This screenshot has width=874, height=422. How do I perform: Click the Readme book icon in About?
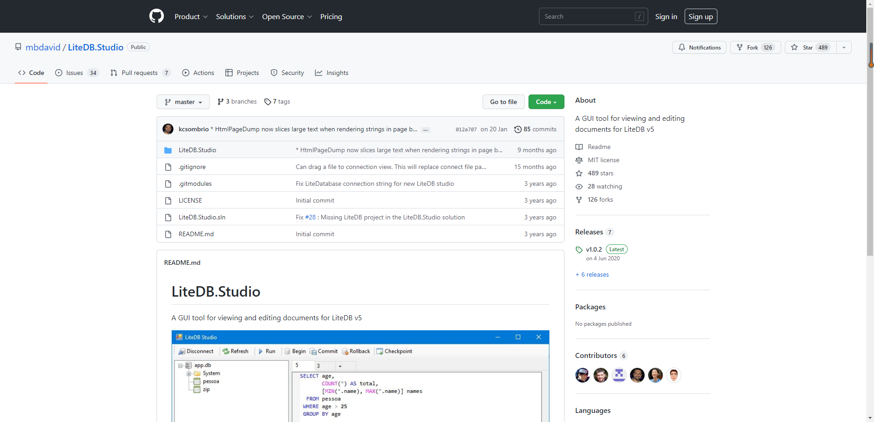point(579,147)
